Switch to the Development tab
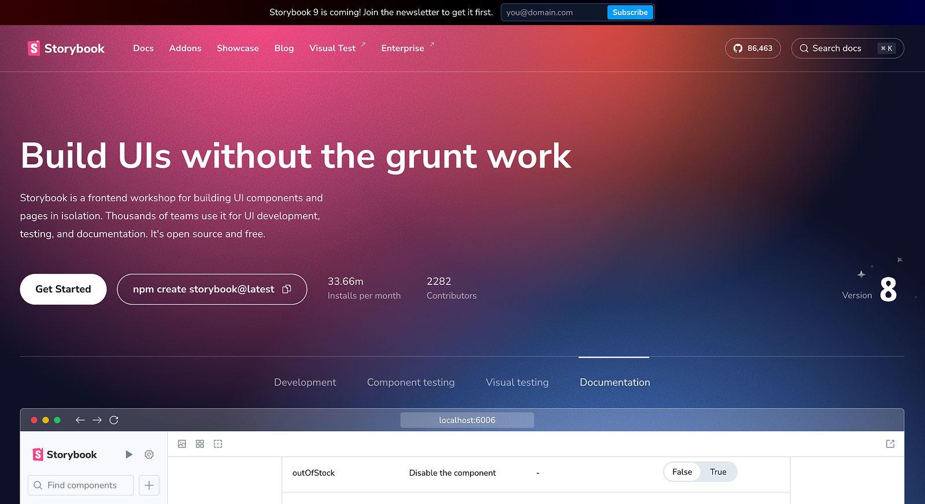The image size is (925, 504). point(305,383)
